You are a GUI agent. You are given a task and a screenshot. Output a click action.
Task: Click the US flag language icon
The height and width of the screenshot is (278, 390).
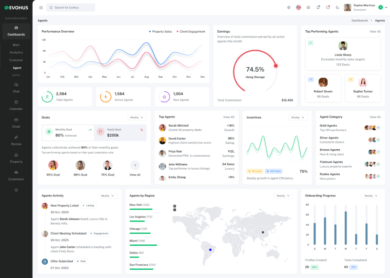pyautogui.click(x=298, y=7)
